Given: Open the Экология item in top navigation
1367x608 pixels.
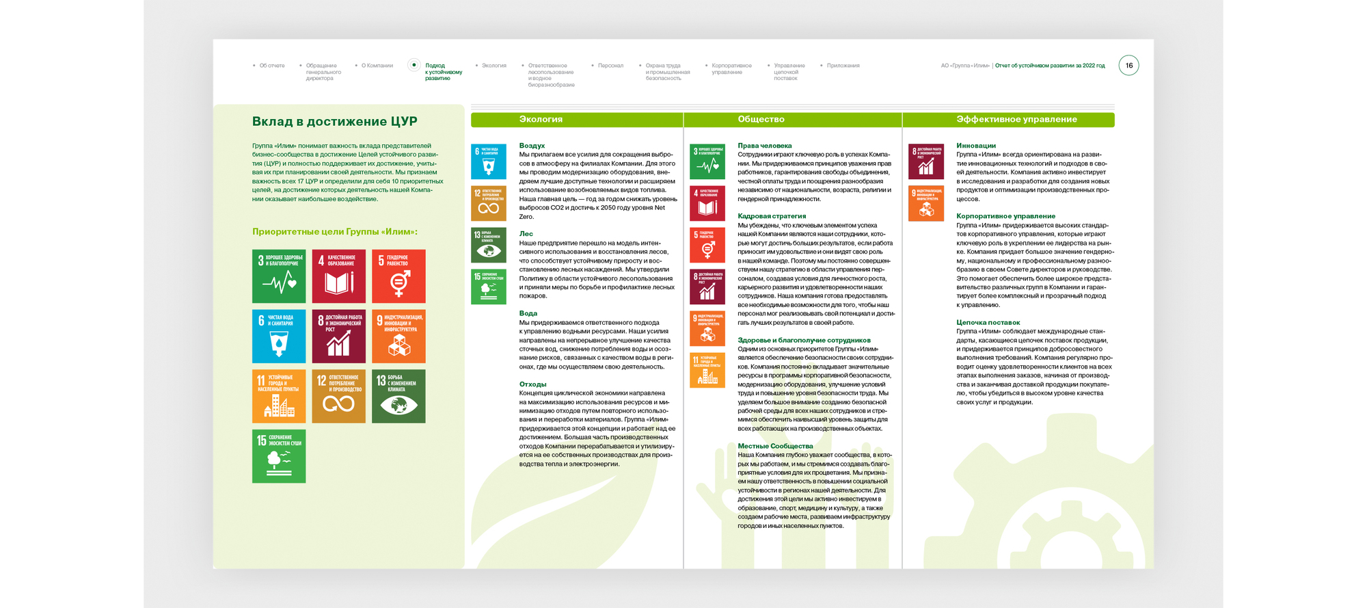Looking at the screenshot, I should point(494,66).
